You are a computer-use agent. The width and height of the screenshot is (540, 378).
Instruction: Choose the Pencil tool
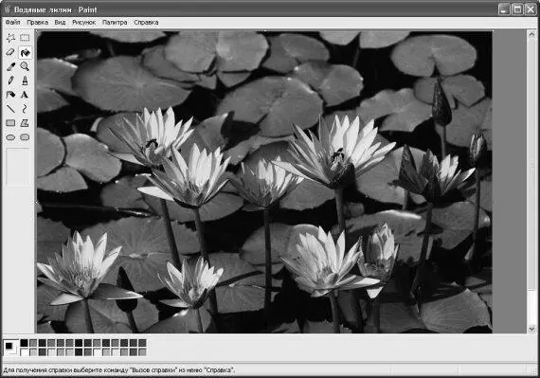coord(10,81)
